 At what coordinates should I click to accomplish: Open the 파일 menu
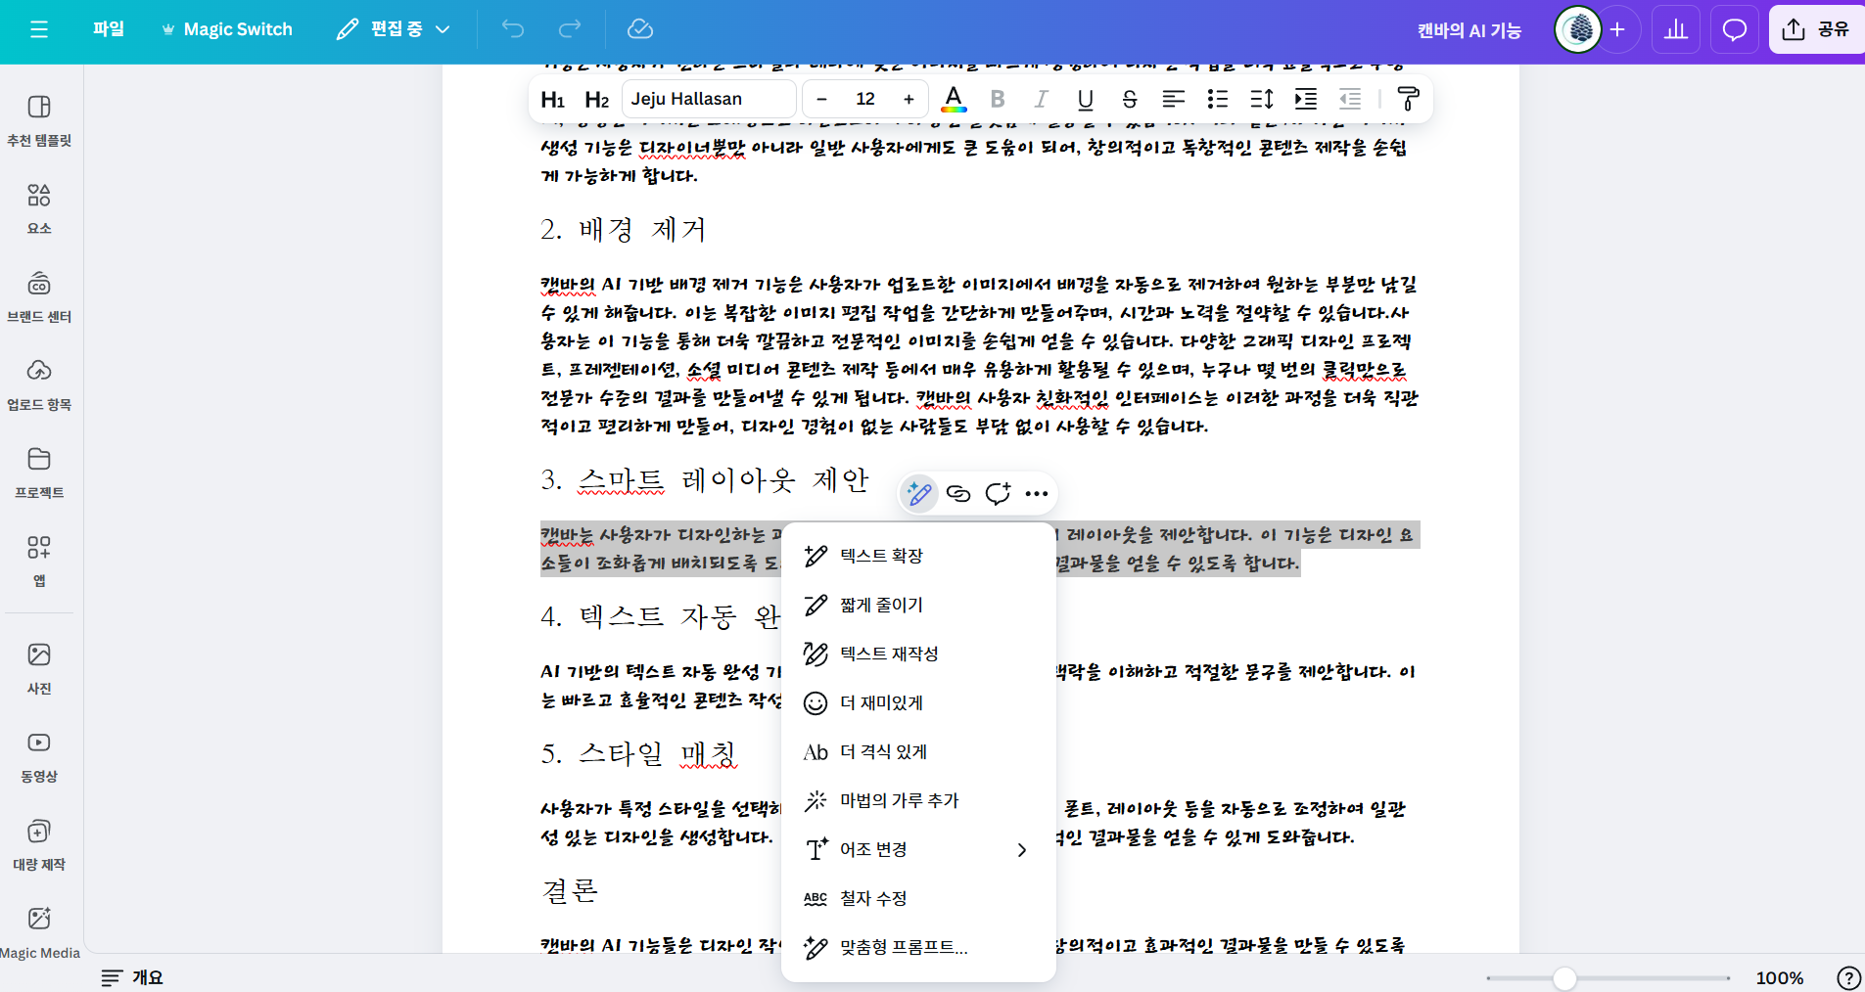[109, 29]
